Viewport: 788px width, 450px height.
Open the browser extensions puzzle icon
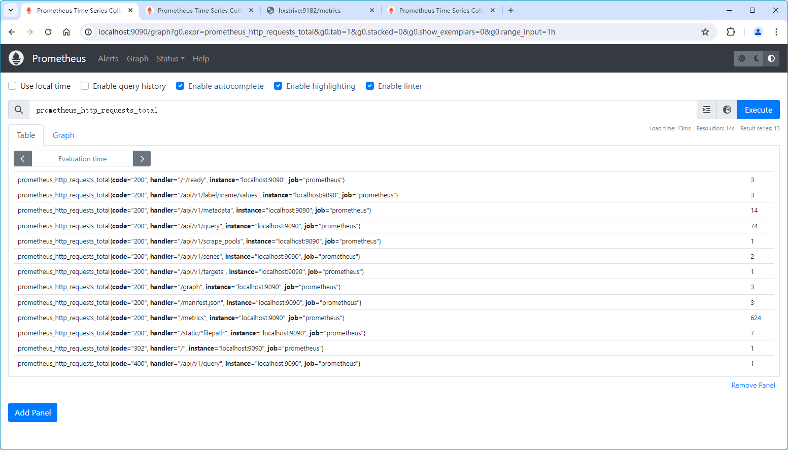point(731,32)
